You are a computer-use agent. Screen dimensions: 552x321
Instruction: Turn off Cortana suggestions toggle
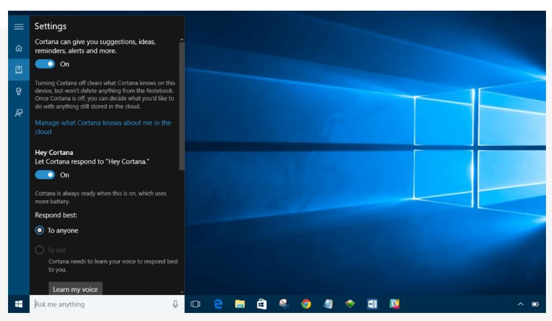(x=45, y=64)
